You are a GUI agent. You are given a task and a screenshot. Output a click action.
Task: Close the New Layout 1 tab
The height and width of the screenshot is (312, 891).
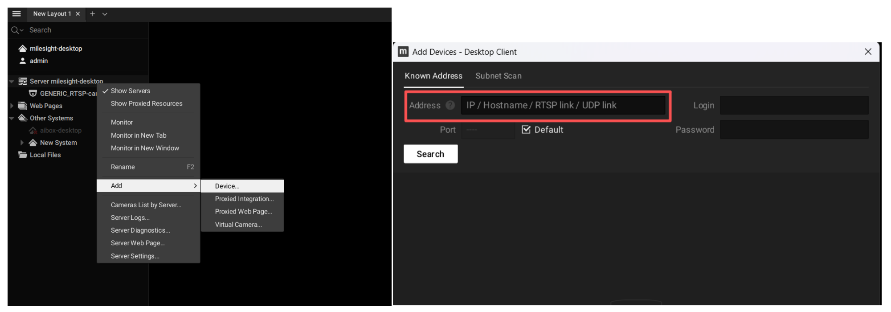(x=78, y=14)
